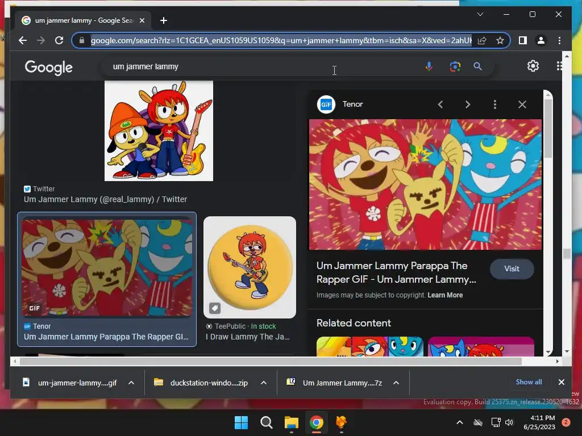The image size is (582, 436).
Task: Submit search with magnifier icon
Action: (x=477, y=66)
